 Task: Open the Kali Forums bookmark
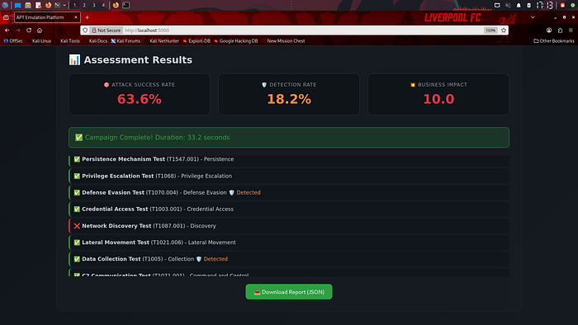point(126,41)
